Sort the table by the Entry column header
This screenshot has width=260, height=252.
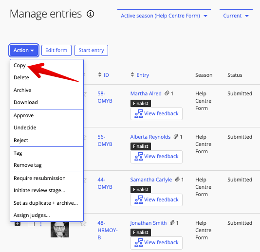pyautogui.click(x=143, y=75)
